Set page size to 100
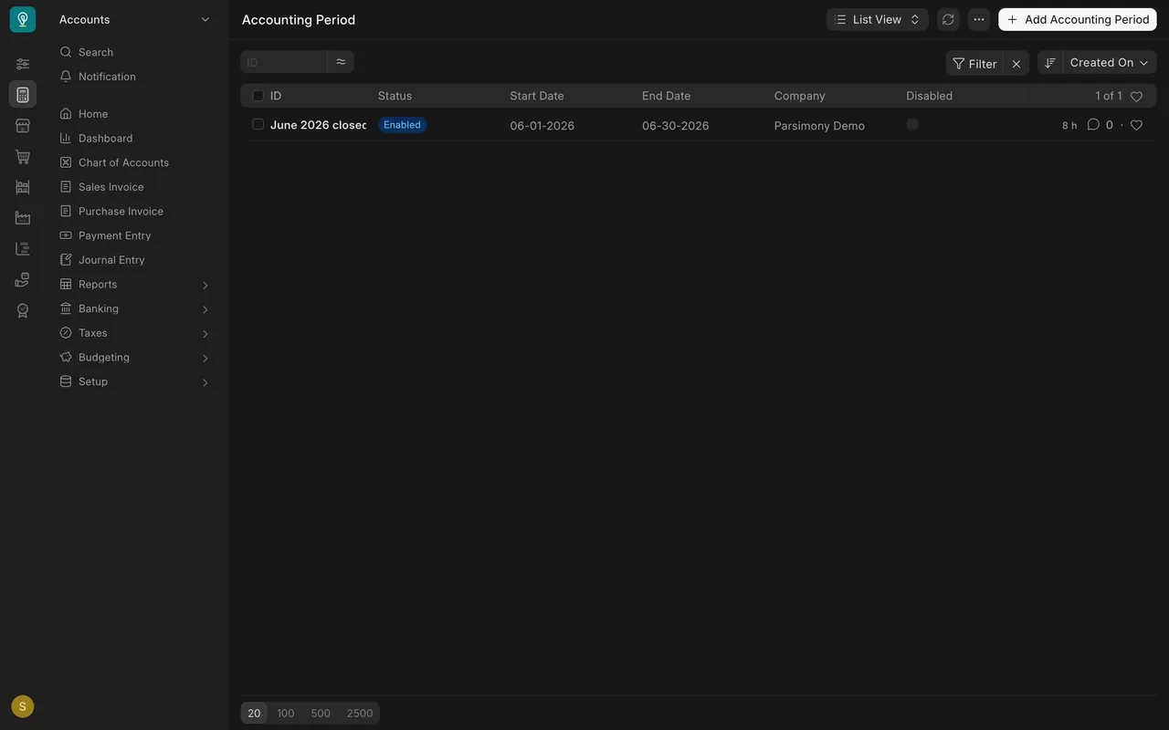Viewport: 1169px width, 730px height. tap(286, 714)
